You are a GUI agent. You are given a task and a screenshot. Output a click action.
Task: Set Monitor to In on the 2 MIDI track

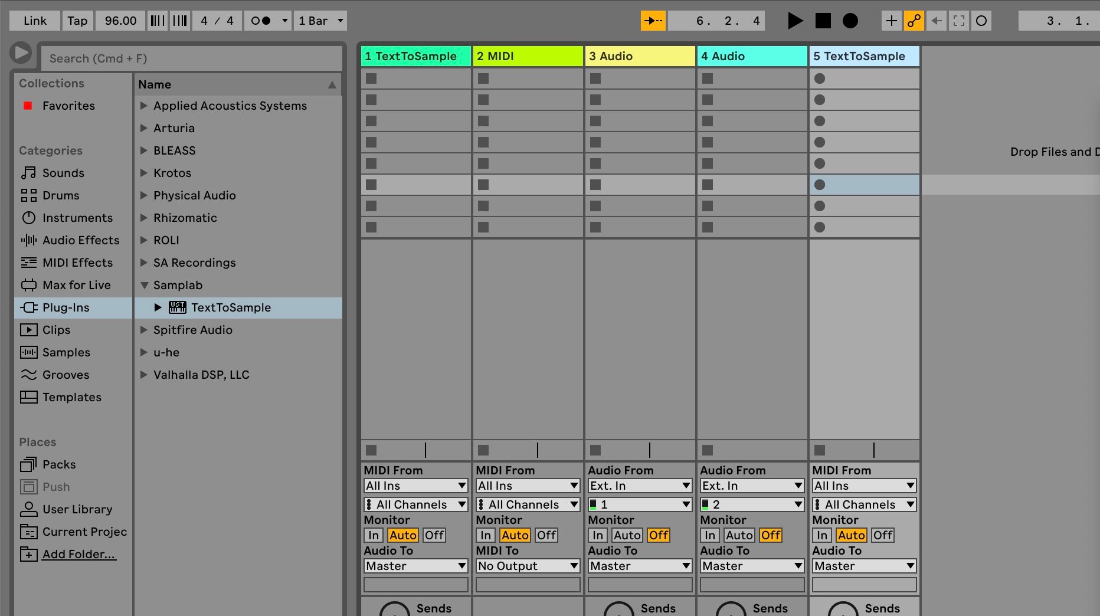click(485, 535)
